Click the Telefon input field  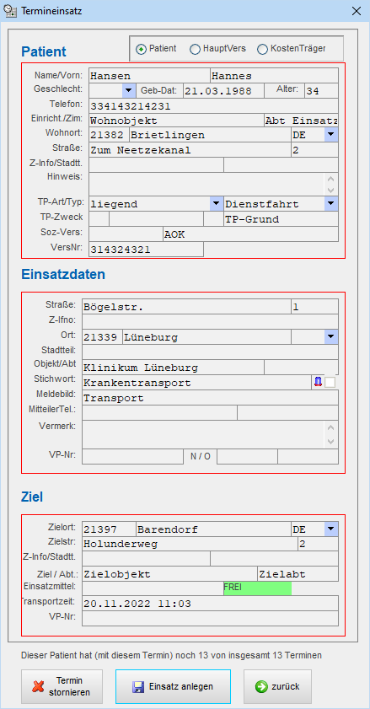click(x=213, y=106)
